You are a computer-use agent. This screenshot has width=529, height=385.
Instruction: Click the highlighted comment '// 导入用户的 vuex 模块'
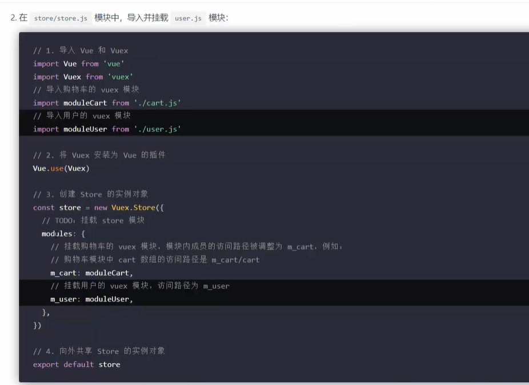pos(82,116)
